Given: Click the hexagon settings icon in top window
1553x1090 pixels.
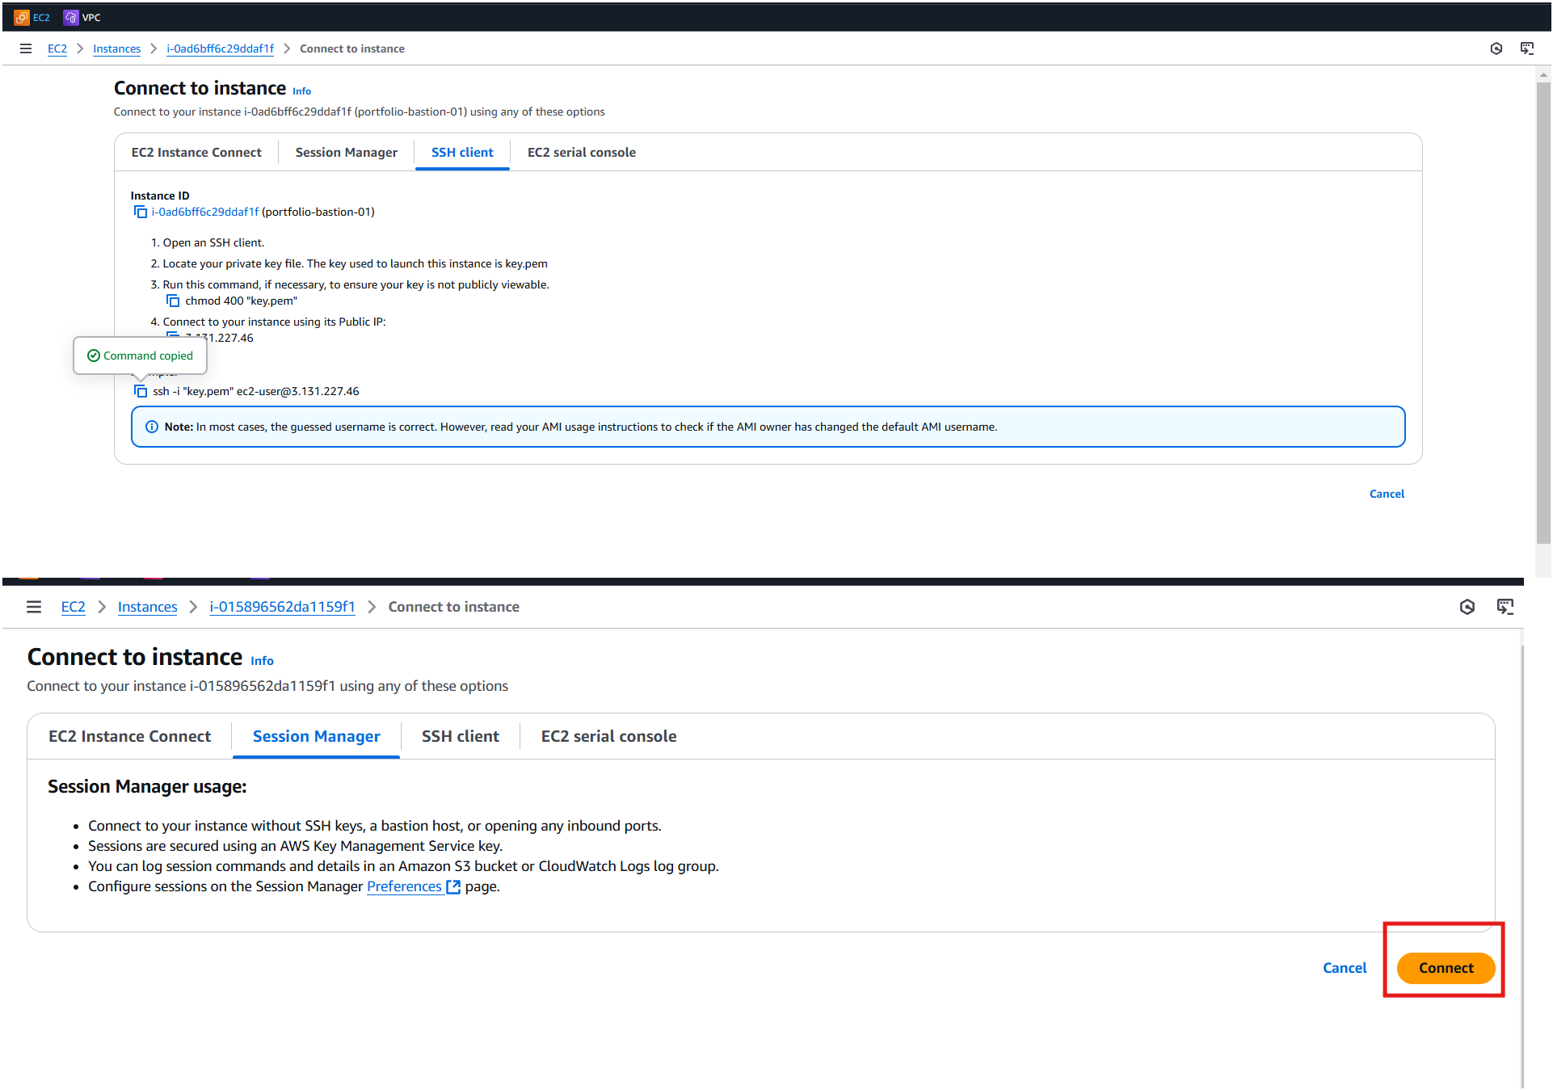Looking at the screenshot, I should tap(1496, 48).
